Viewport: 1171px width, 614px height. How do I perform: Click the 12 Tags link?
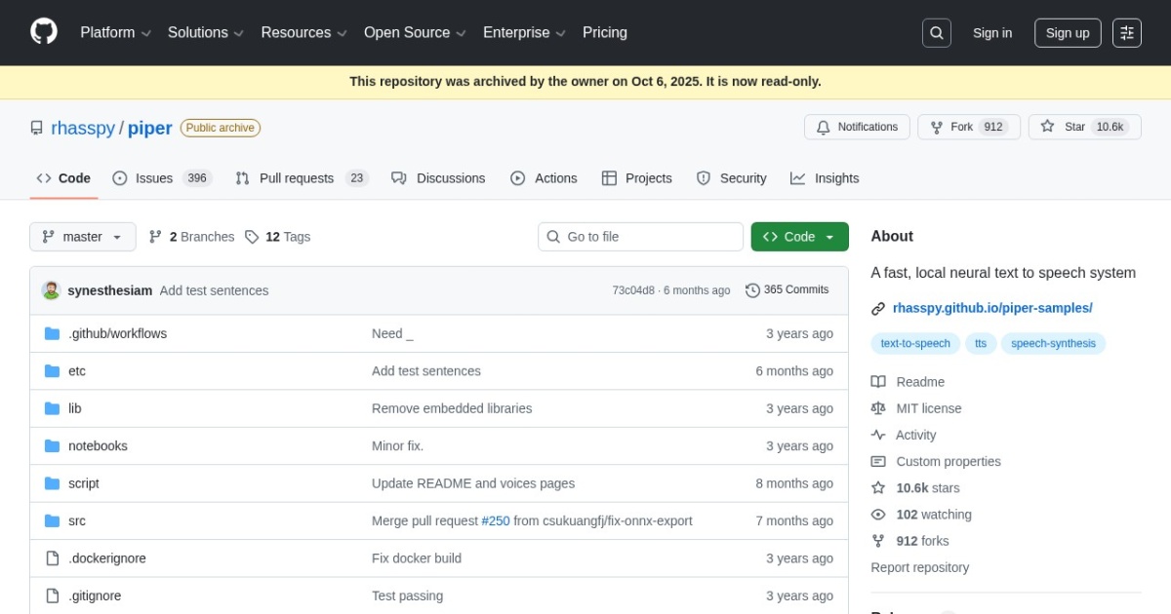pyautogui.click(x=278, y=237)
